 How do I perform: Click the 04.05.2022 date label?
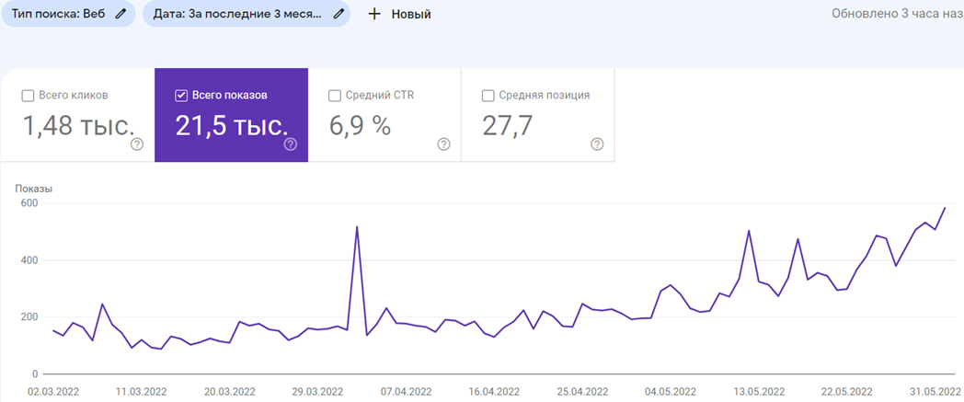[670, 391]
